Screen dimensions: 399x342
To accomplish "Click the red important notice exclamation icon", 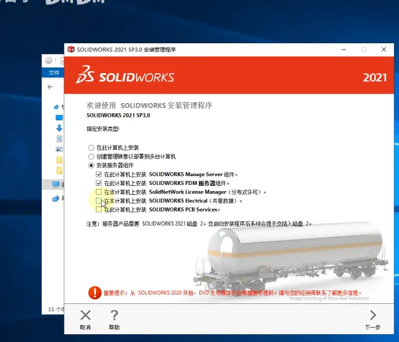I will (95, 293).
